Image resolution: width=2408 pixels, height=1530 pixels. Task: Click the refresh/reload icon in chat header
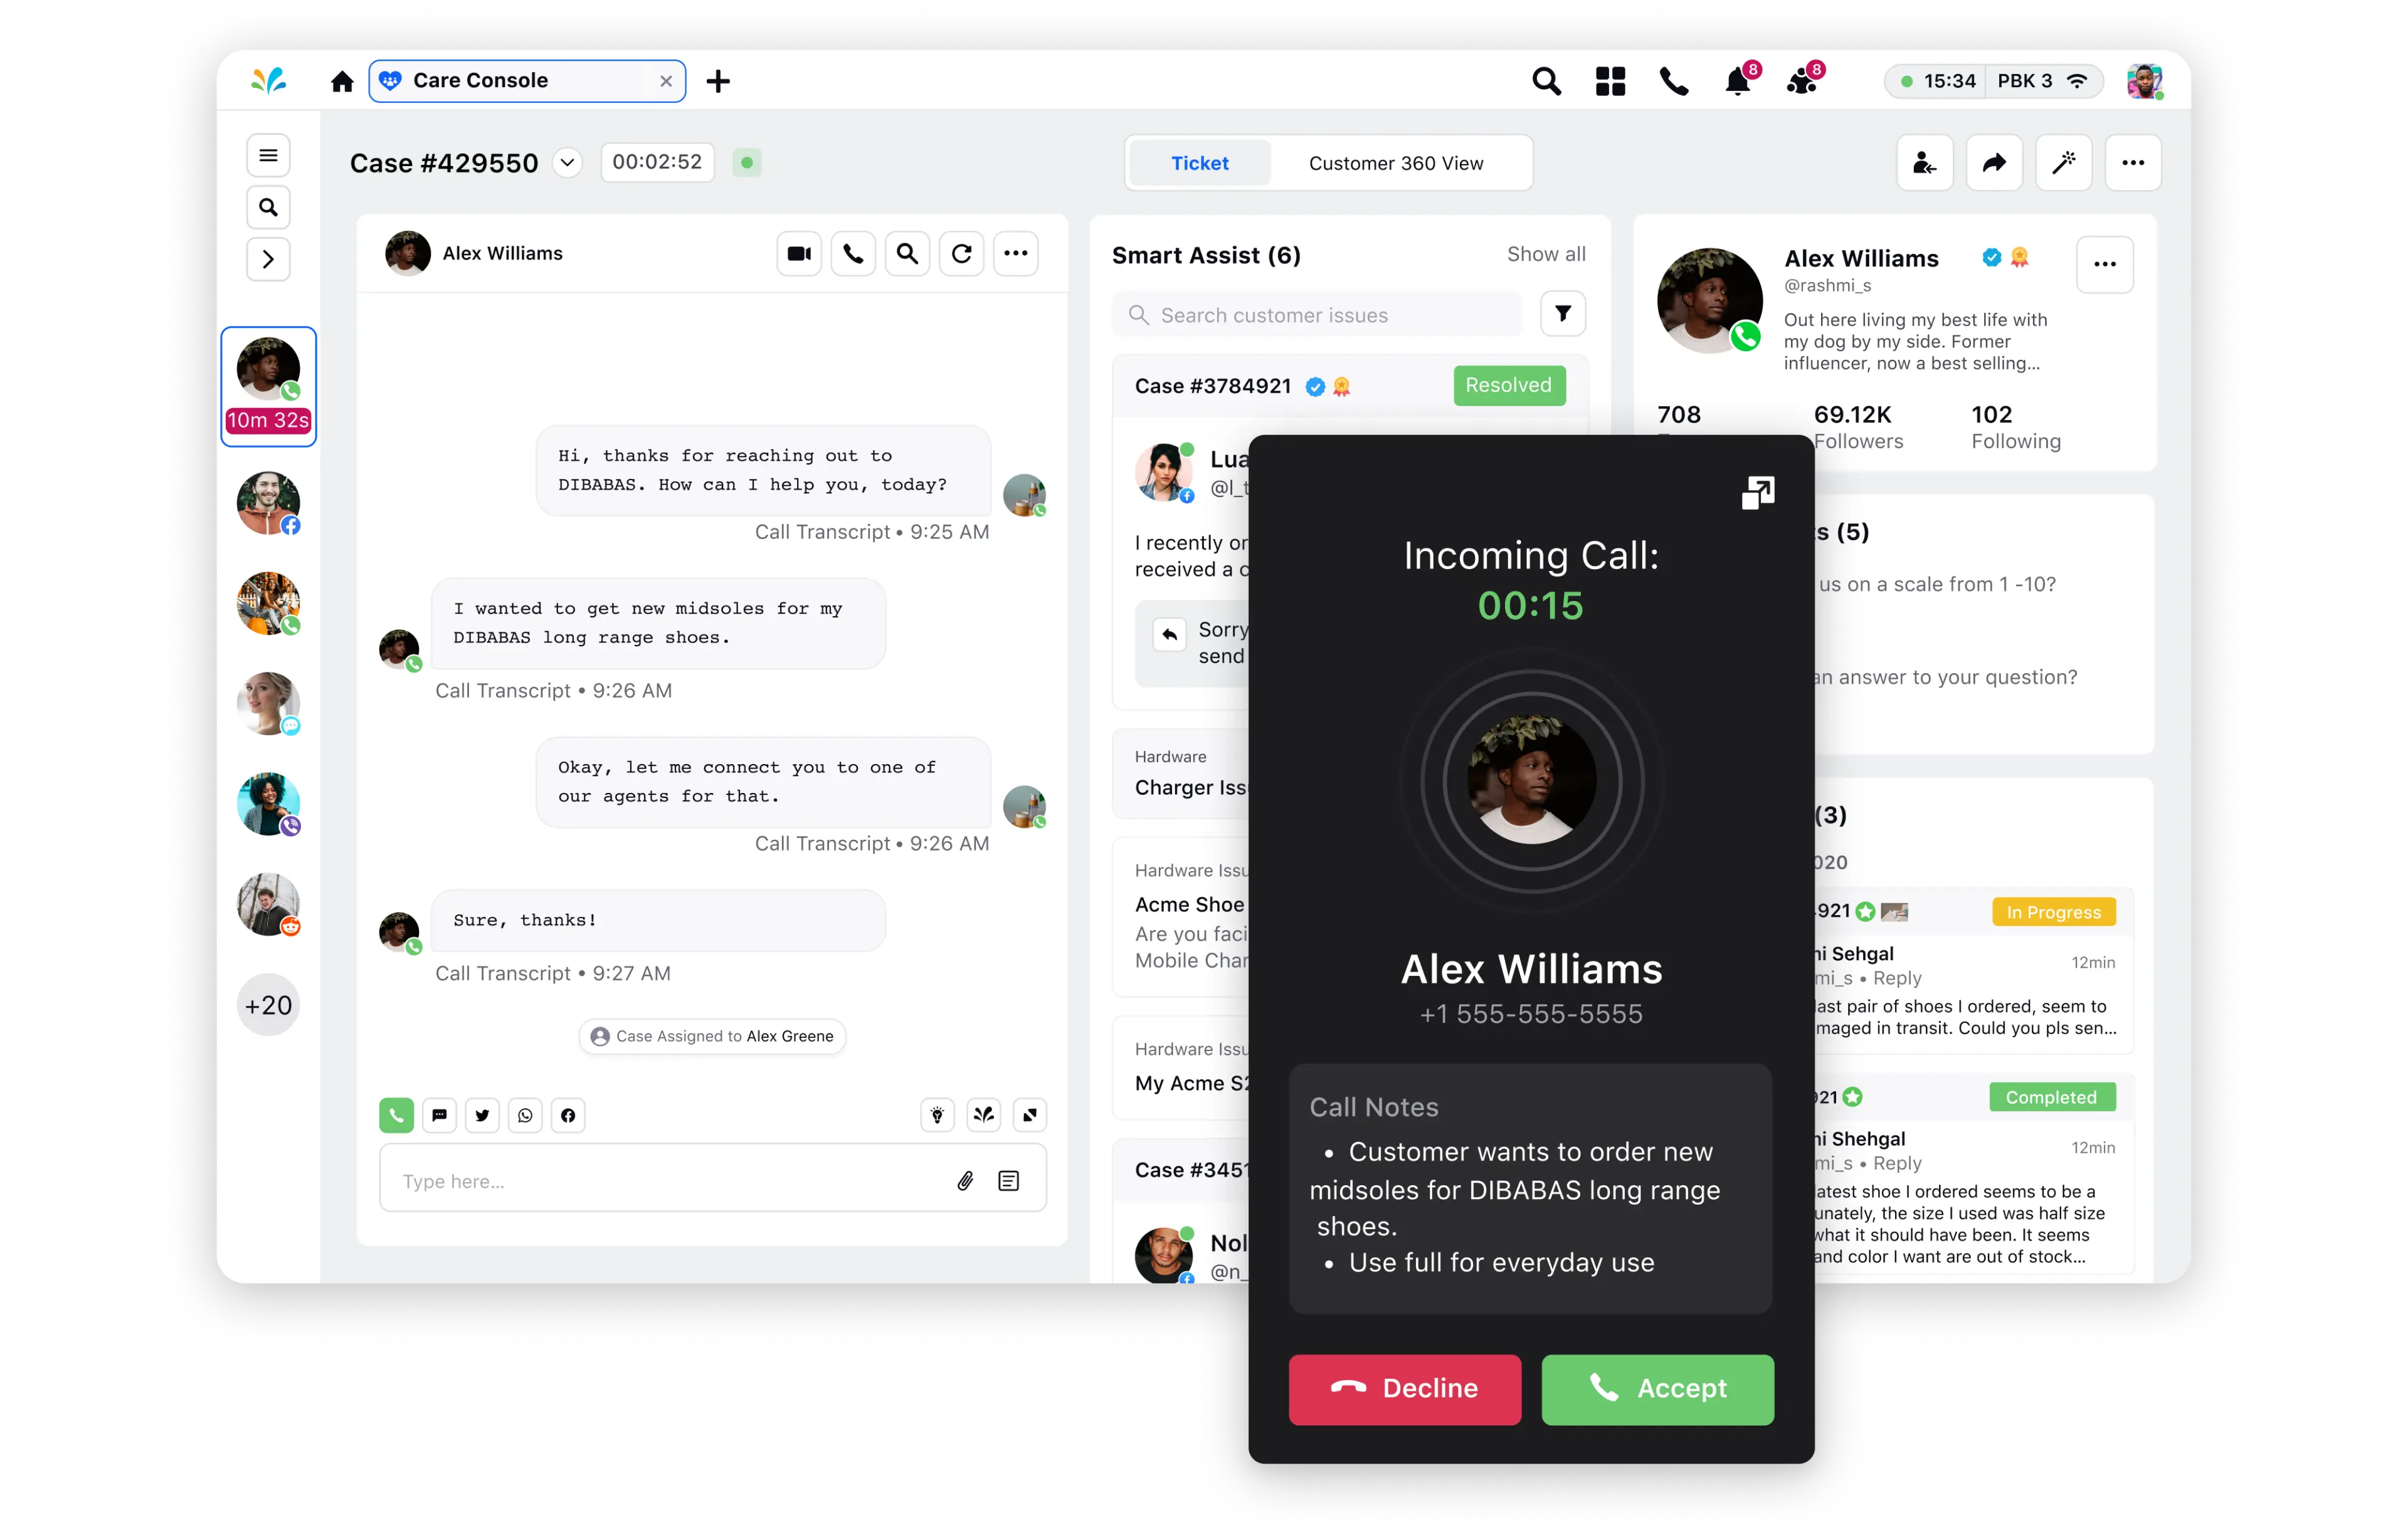[x=962, y=253]
